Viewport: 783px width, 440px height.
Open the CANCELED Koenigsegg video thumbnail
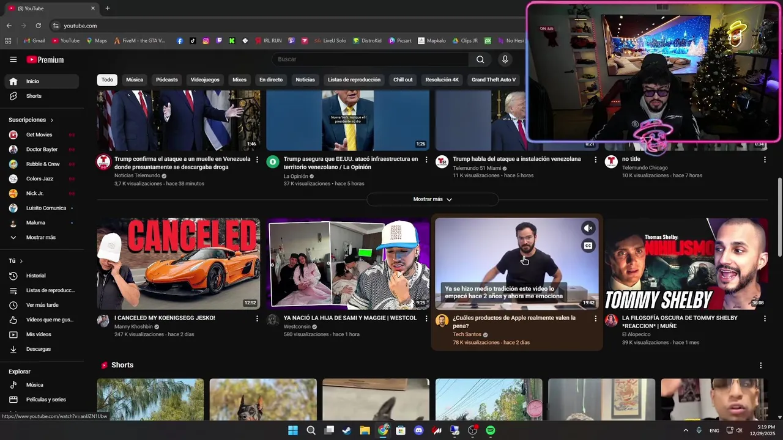pos(179,264)
